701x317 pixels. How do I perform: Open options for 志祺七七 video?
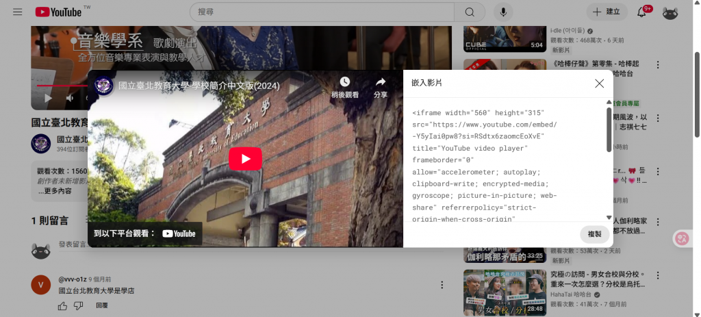pos(658,118)
